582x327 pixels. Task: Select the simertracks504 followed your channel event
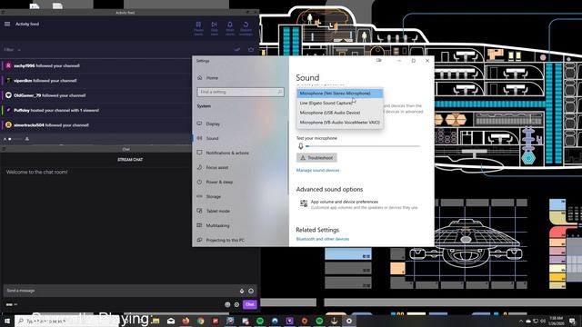tap(96, 125)
